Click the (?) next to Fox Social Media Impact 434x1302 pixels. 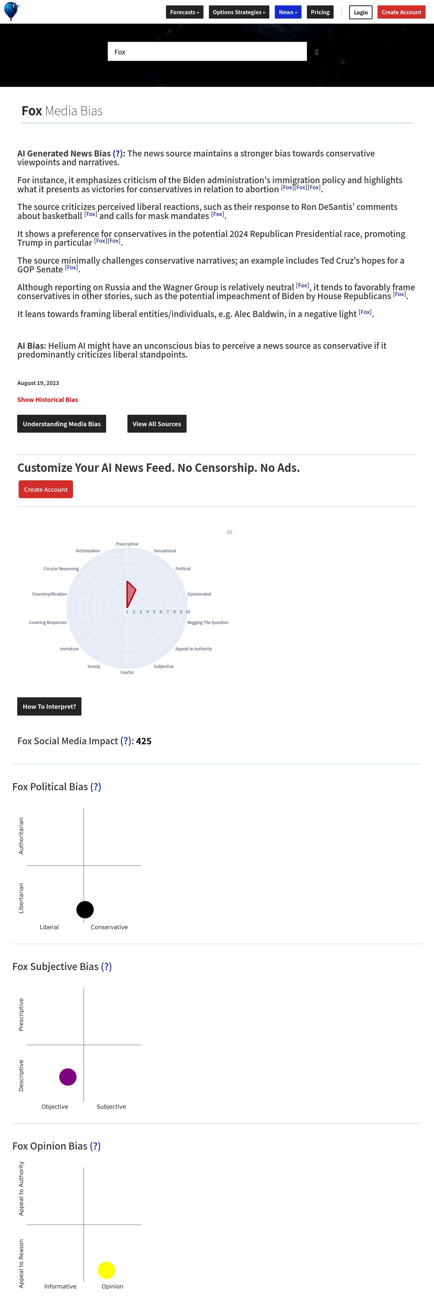coord(125,741)
